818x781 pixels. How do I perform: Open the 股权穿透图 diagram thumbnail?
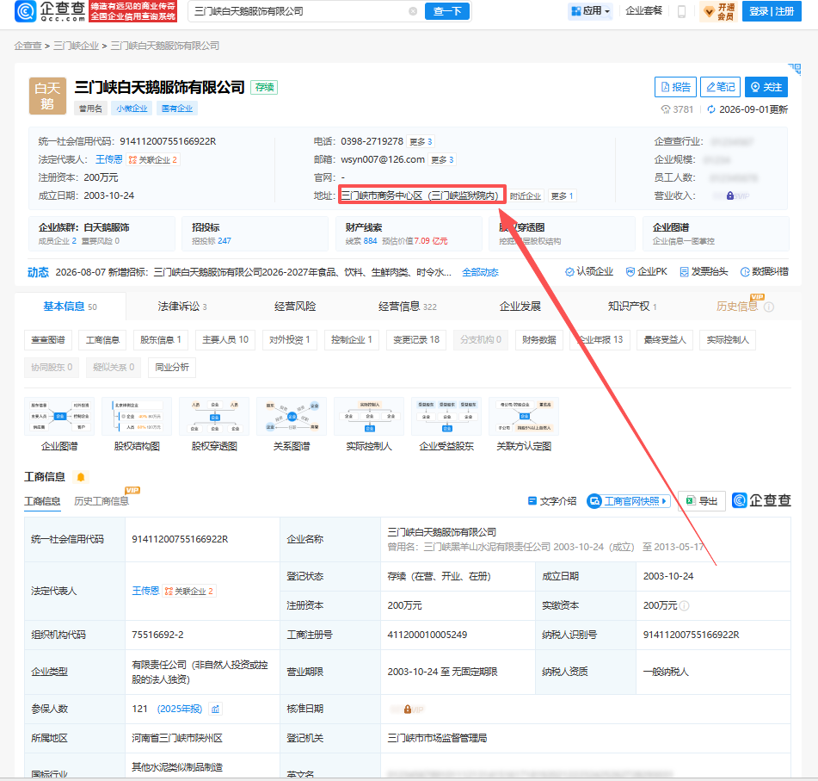pos(214,417)
